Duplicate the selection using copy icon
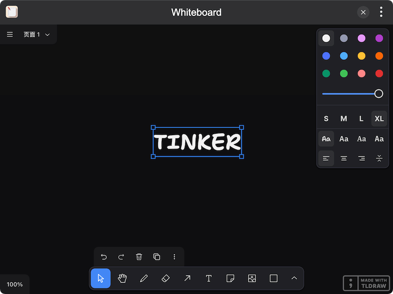The height and width of the screenshot is (294, 393). [x=157, y=257]
